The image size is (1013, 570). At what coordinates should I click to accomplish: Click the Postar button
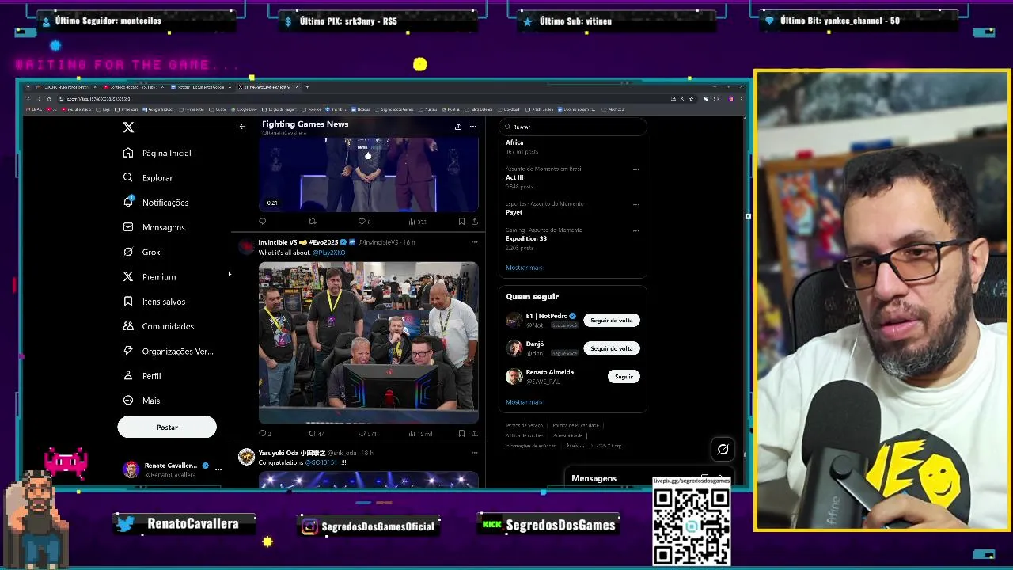click(167, 427)
